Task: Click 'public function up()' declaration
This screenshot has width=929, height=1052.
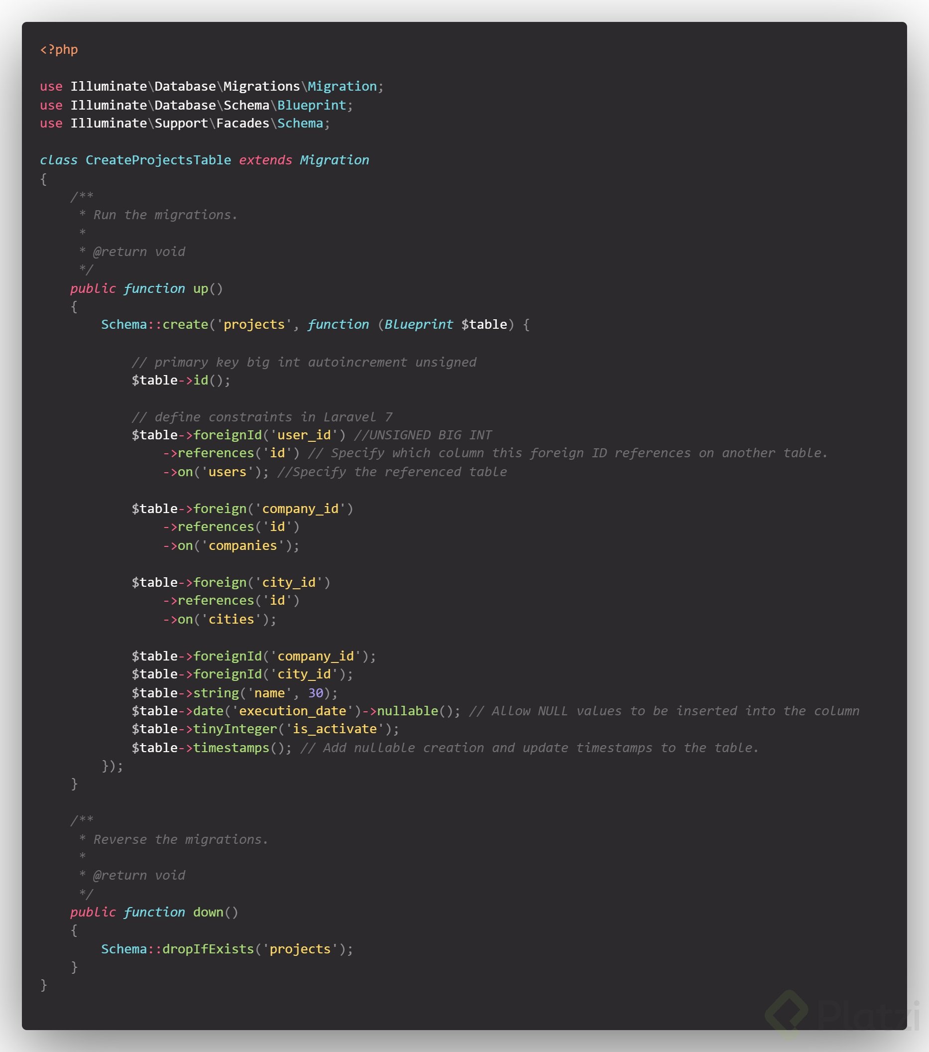Action: click(146, 289)
